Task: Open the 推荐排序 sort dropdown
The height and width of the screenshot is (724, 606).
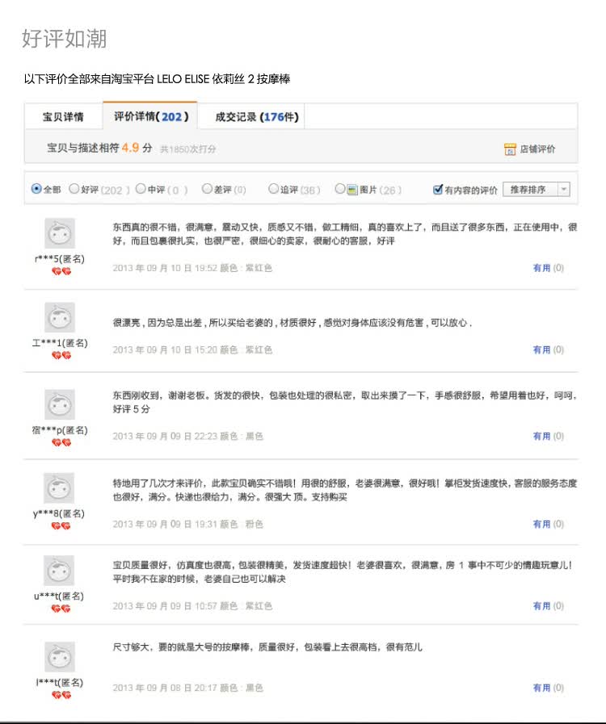Action: 537,190
